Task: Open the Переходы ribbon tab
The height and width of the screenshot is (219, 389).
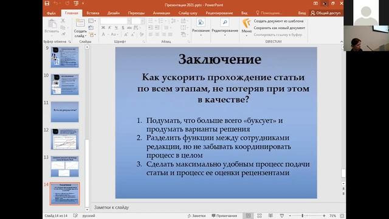Action: pos(136,13)
